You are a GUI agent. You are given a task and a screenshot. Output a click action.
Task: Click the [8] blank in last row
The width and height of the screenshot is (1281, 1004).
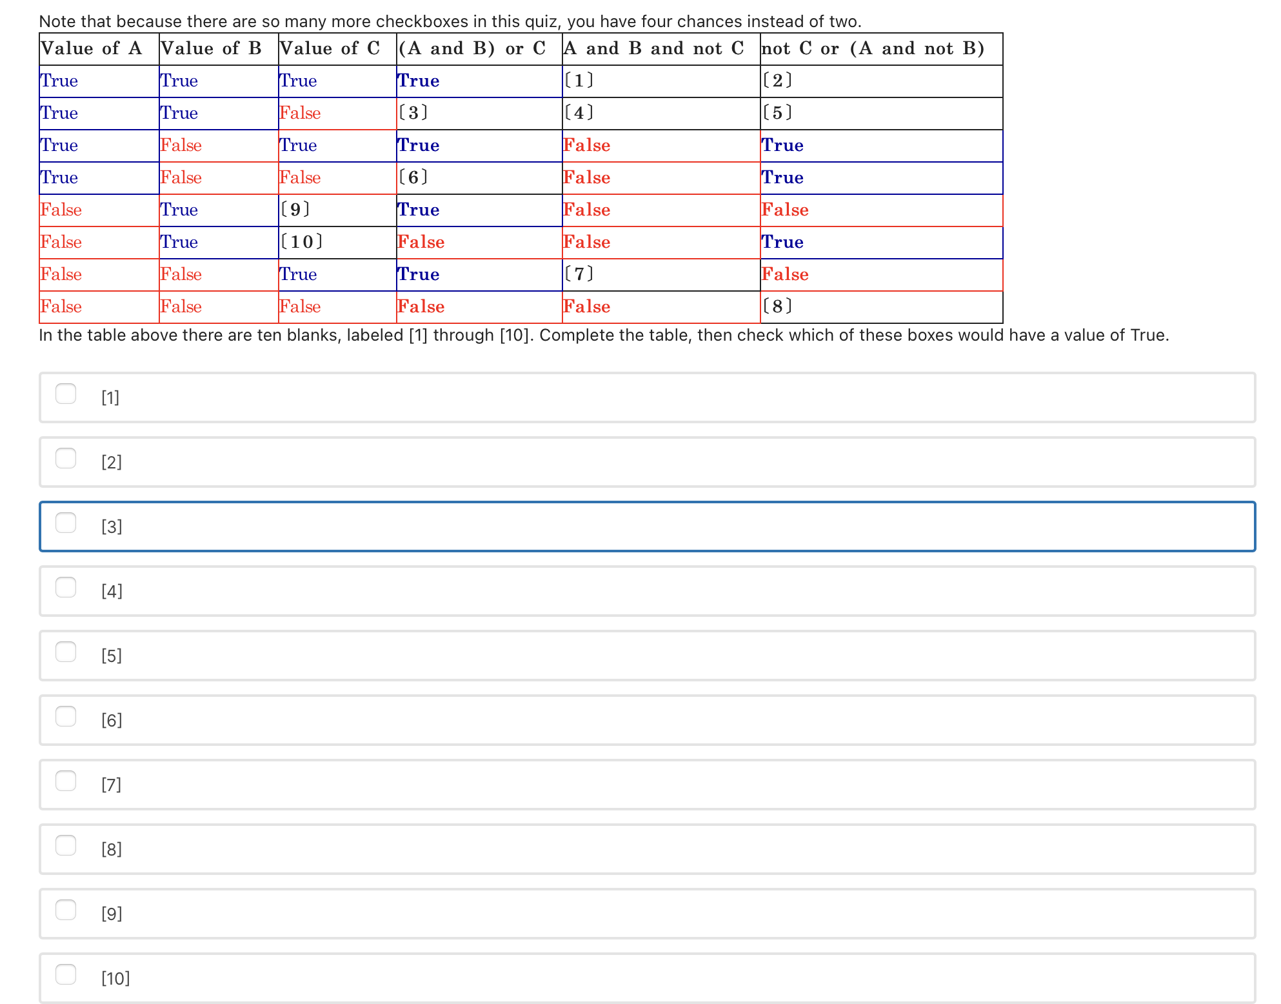(777, 306)
